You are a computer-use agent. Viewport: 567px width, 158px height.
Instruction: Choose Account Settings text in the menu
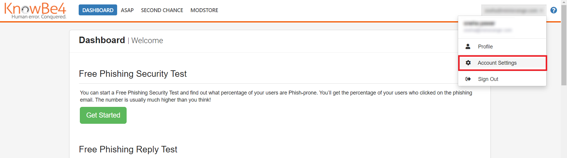(497, 63)
